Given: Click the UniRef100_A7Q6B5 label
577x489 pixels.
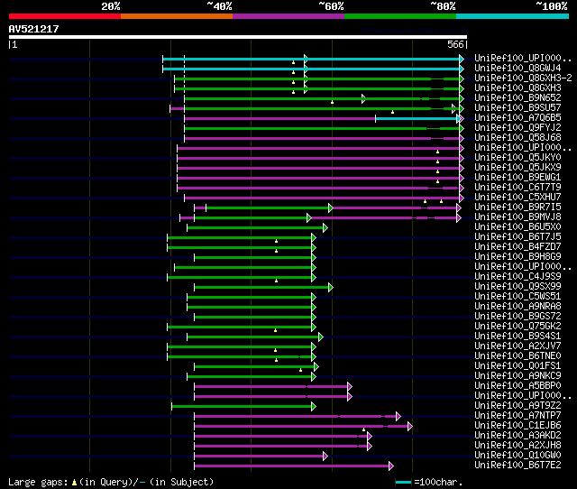Looking at the screenshot, I should tap(517, 118).
